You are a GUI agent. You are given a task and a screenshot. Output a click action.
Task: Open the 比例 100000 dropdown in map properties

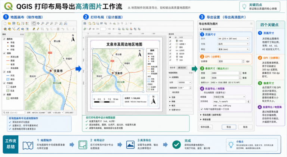185,82
